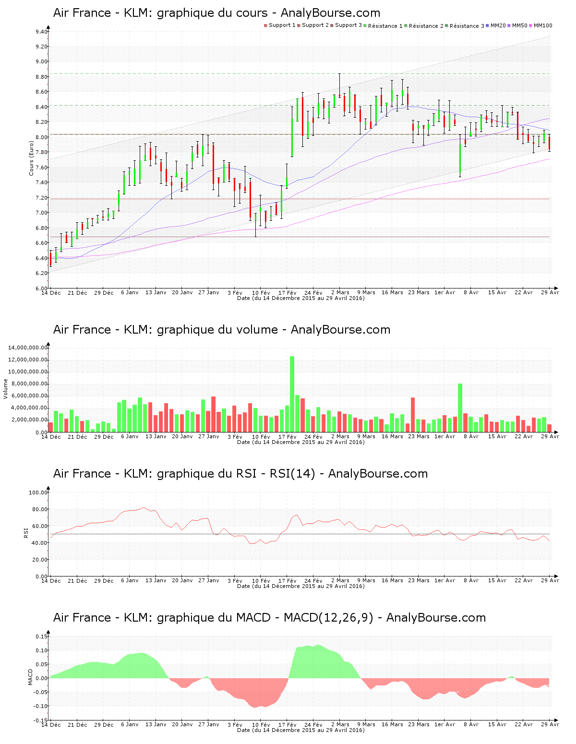
Task: Click the date range caption under volume chart
Action: pos(301,442)
